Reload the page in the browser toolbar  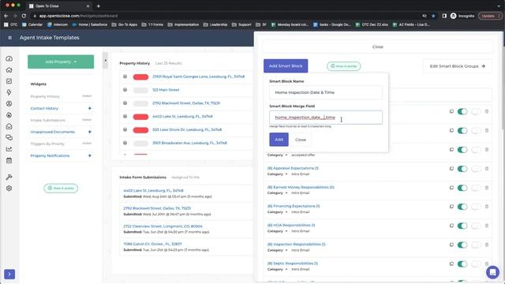coord(24,16)
